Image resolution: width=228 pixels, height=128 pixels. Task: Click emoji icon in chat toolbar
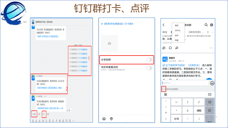click(x=33, y=121)
